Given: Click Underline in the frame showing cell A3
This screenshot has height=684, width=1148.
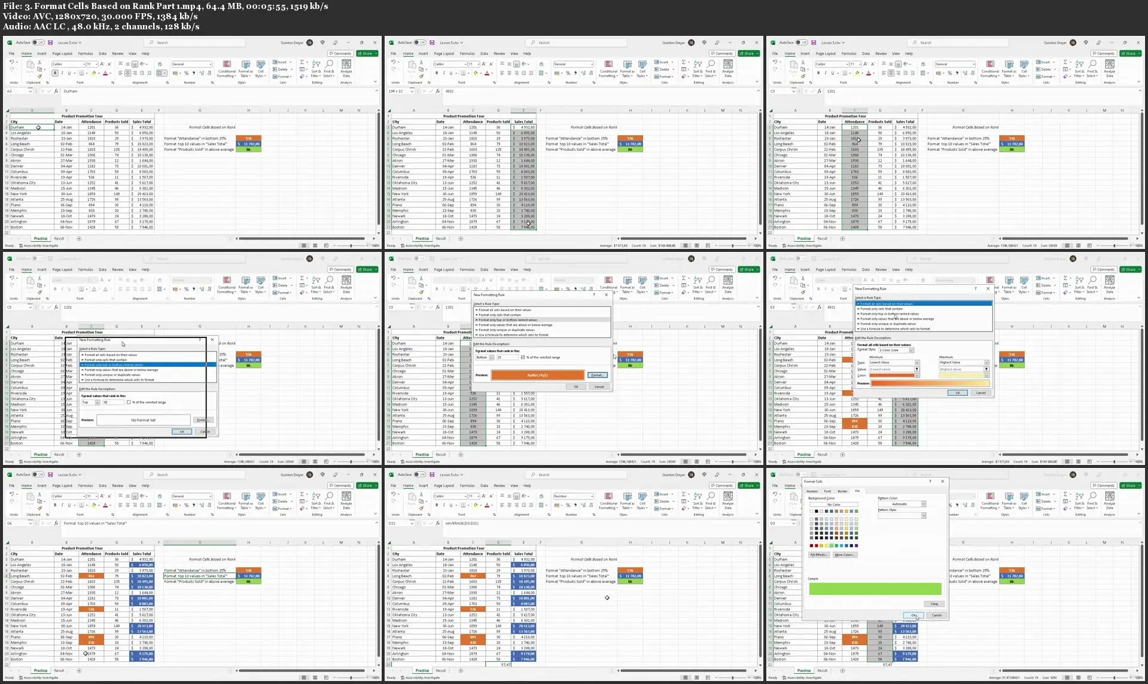Looking at the screenshot, I should pos(69,73).
